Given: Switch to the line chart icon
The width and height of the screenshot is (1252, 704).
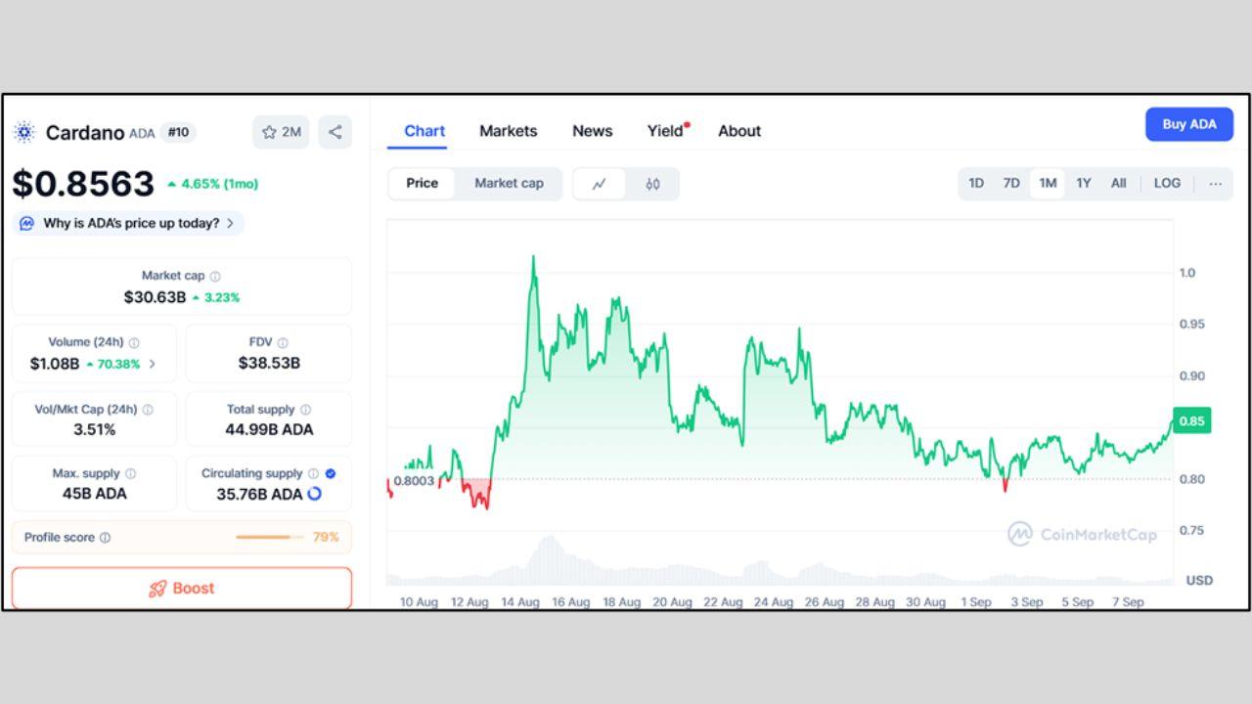Looking at the screenshot, I should [599, 184].
